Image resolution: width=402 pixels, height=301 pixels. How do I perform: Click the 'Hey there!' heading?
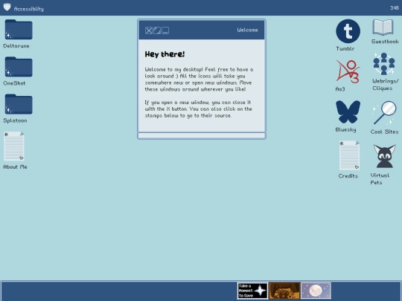click(x=165, y=54)
